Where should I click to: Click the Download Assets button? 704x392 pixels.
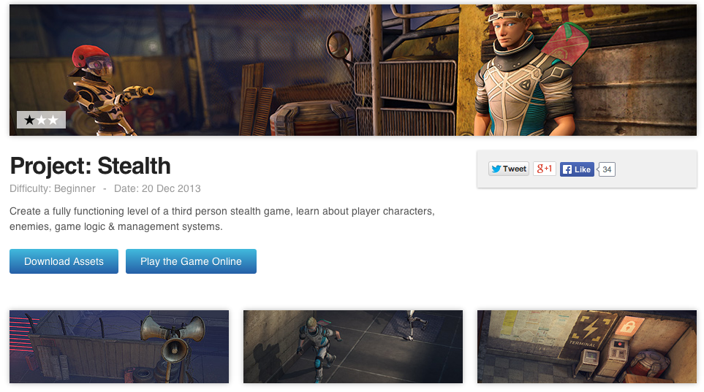(x=64, y=261)
